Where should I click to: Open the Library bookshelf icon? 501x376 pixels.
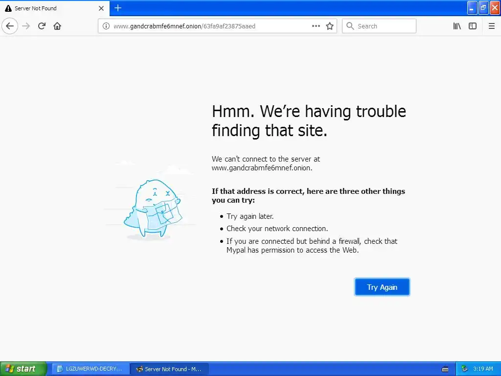point(457,26)
